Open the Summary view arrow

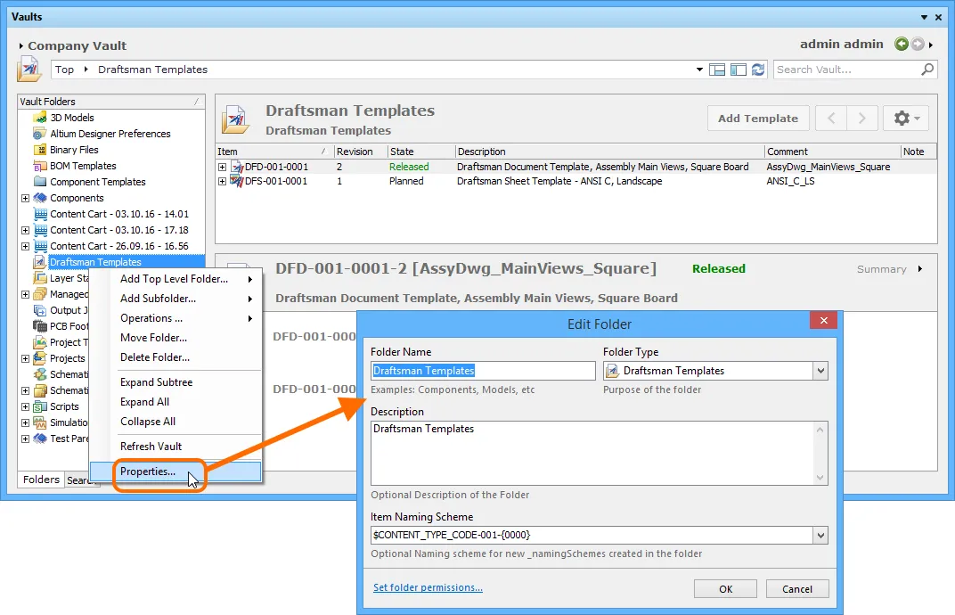pyautogui.click(x=919, y=269)
